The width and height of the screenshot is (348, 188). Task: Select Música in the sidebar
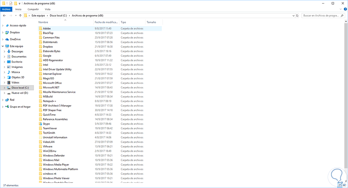coord(16,72)
